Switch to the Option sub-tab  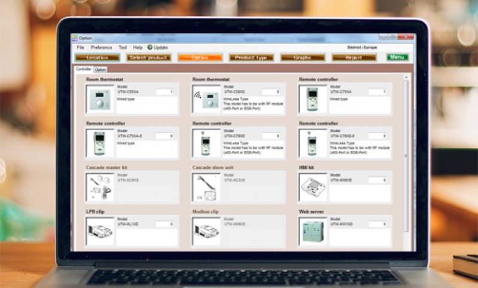click(100, 70)
